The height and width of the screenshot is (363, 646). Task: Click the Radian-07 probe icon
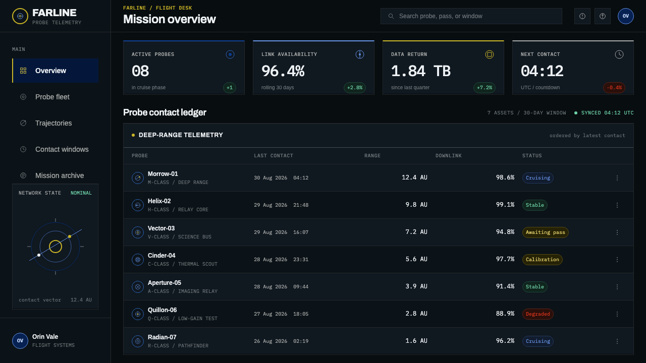[138, 341]
